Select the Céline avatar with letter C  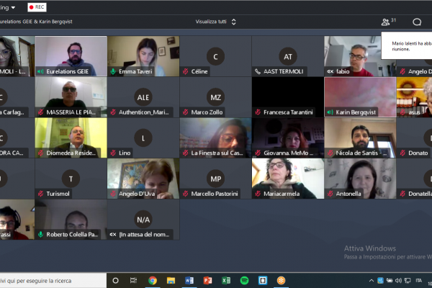pyautogui.click(x=215, y=56)
